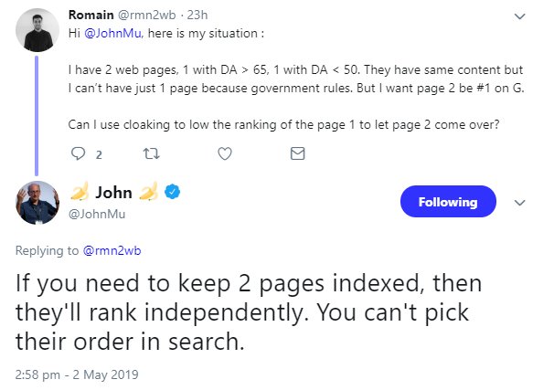554x390 pixels.
Task: Click the envelope direct message icon
Action: click(x=297, y=154)
